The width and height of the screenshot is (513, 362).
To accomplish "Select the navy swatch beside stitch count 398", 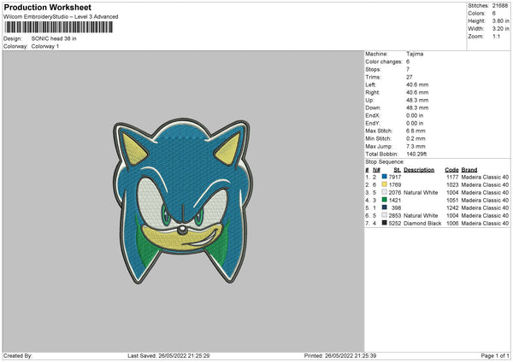I will [385, 207].
